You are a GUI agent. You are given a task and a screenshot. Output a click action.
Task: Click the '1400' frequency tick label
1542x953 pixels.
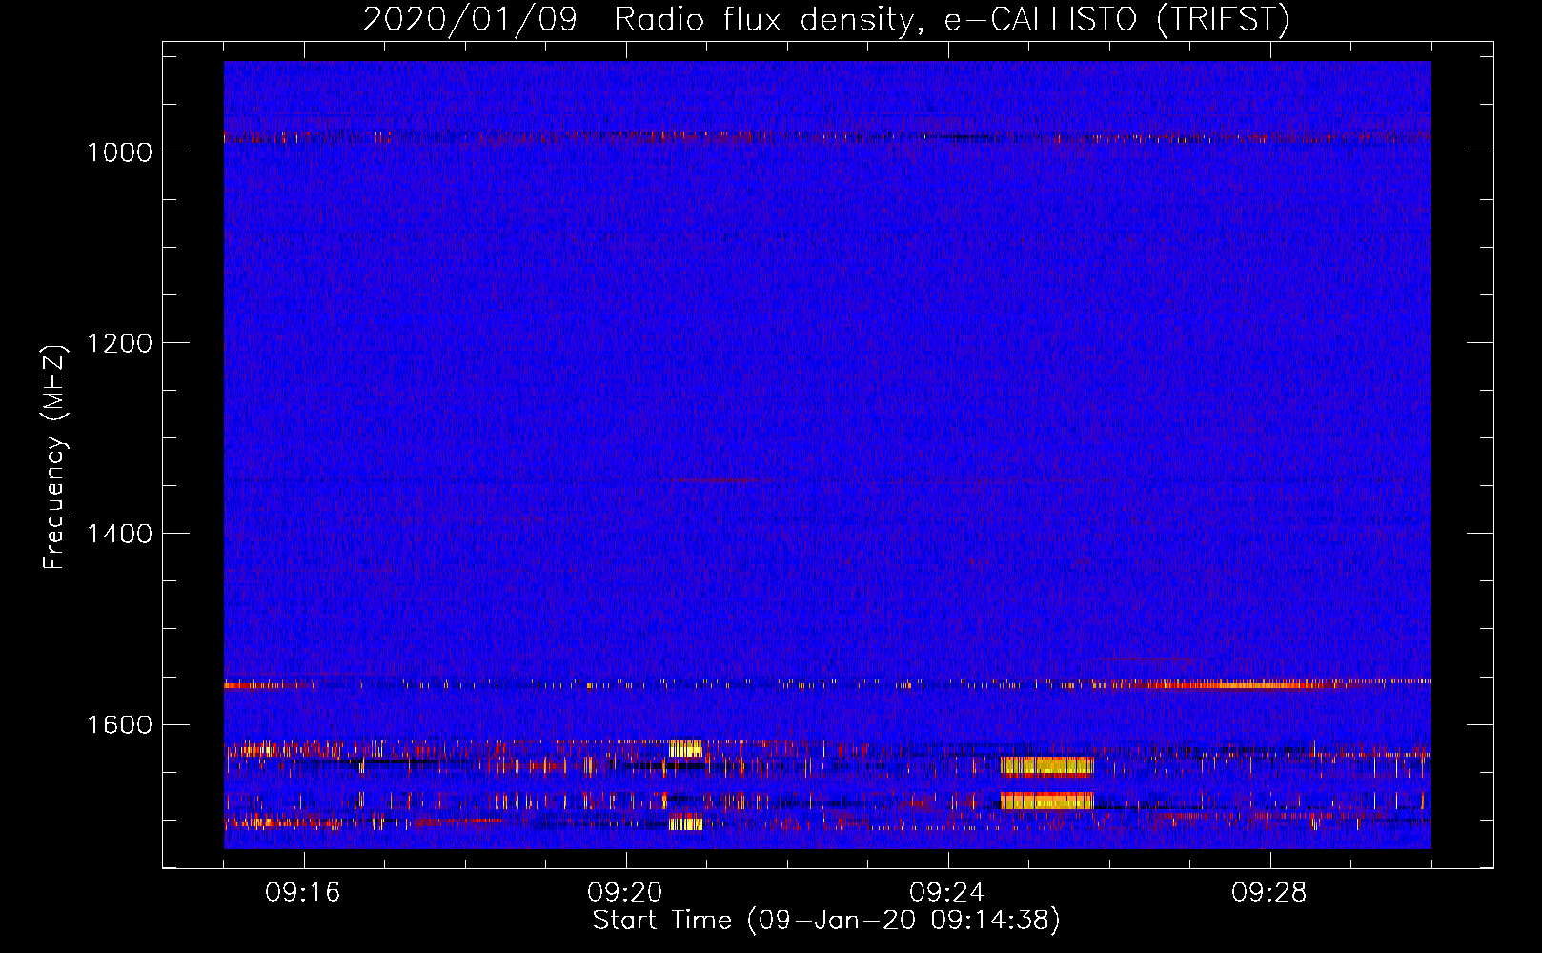click(x=119, y=534)
